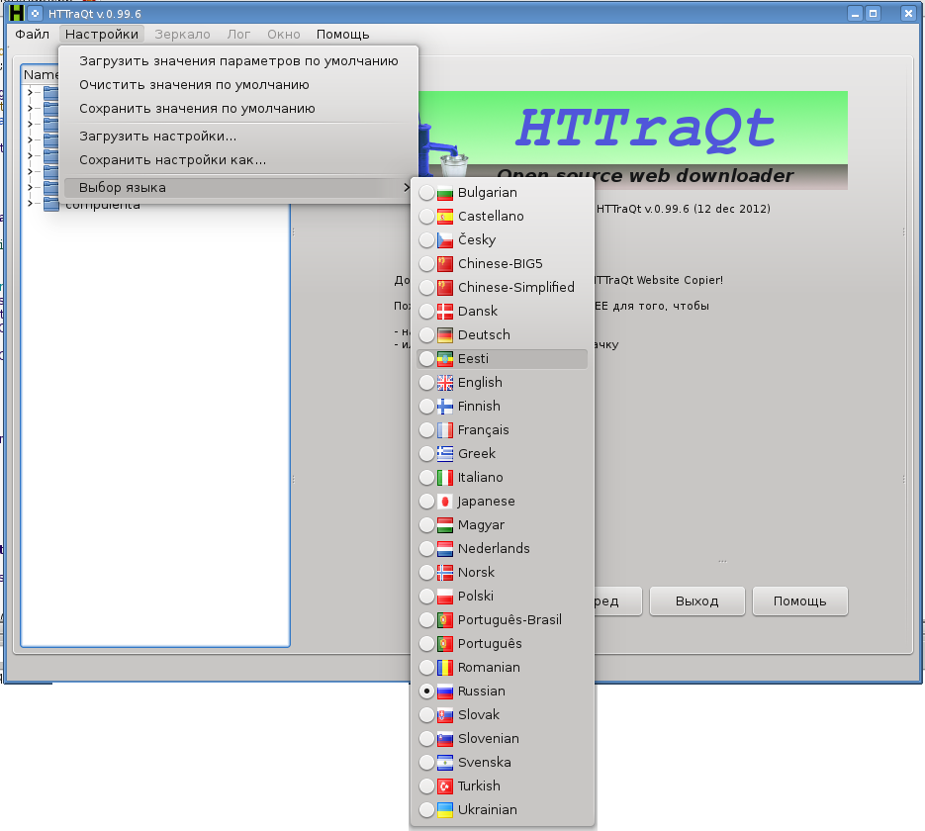Expand the fourth folder in the tree
This screenshot has width=925, height=831.
[30, 139]
